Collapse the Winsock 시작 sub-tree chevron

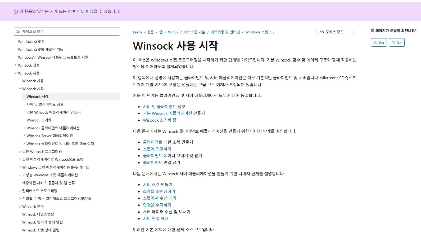tap(20, 89)
